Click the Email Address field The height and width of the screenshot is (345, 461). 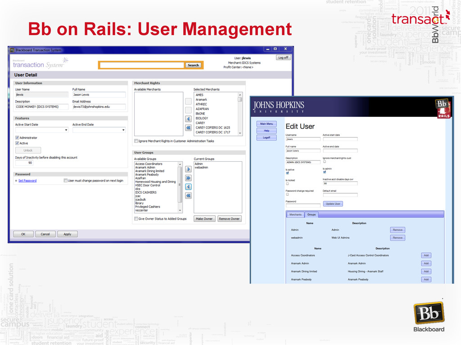tap(99, 107)
